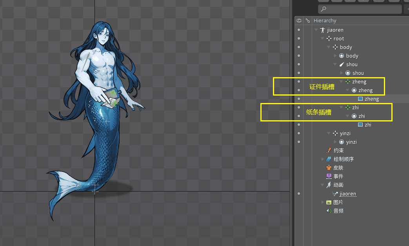Expand the 绘制顺序 node

323,159
